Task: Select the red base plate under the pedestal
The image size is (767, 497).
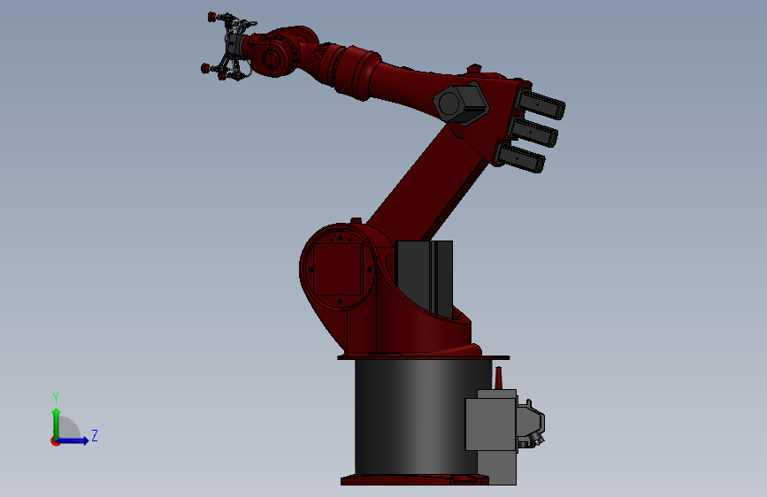Action: [x=415, y=479]
